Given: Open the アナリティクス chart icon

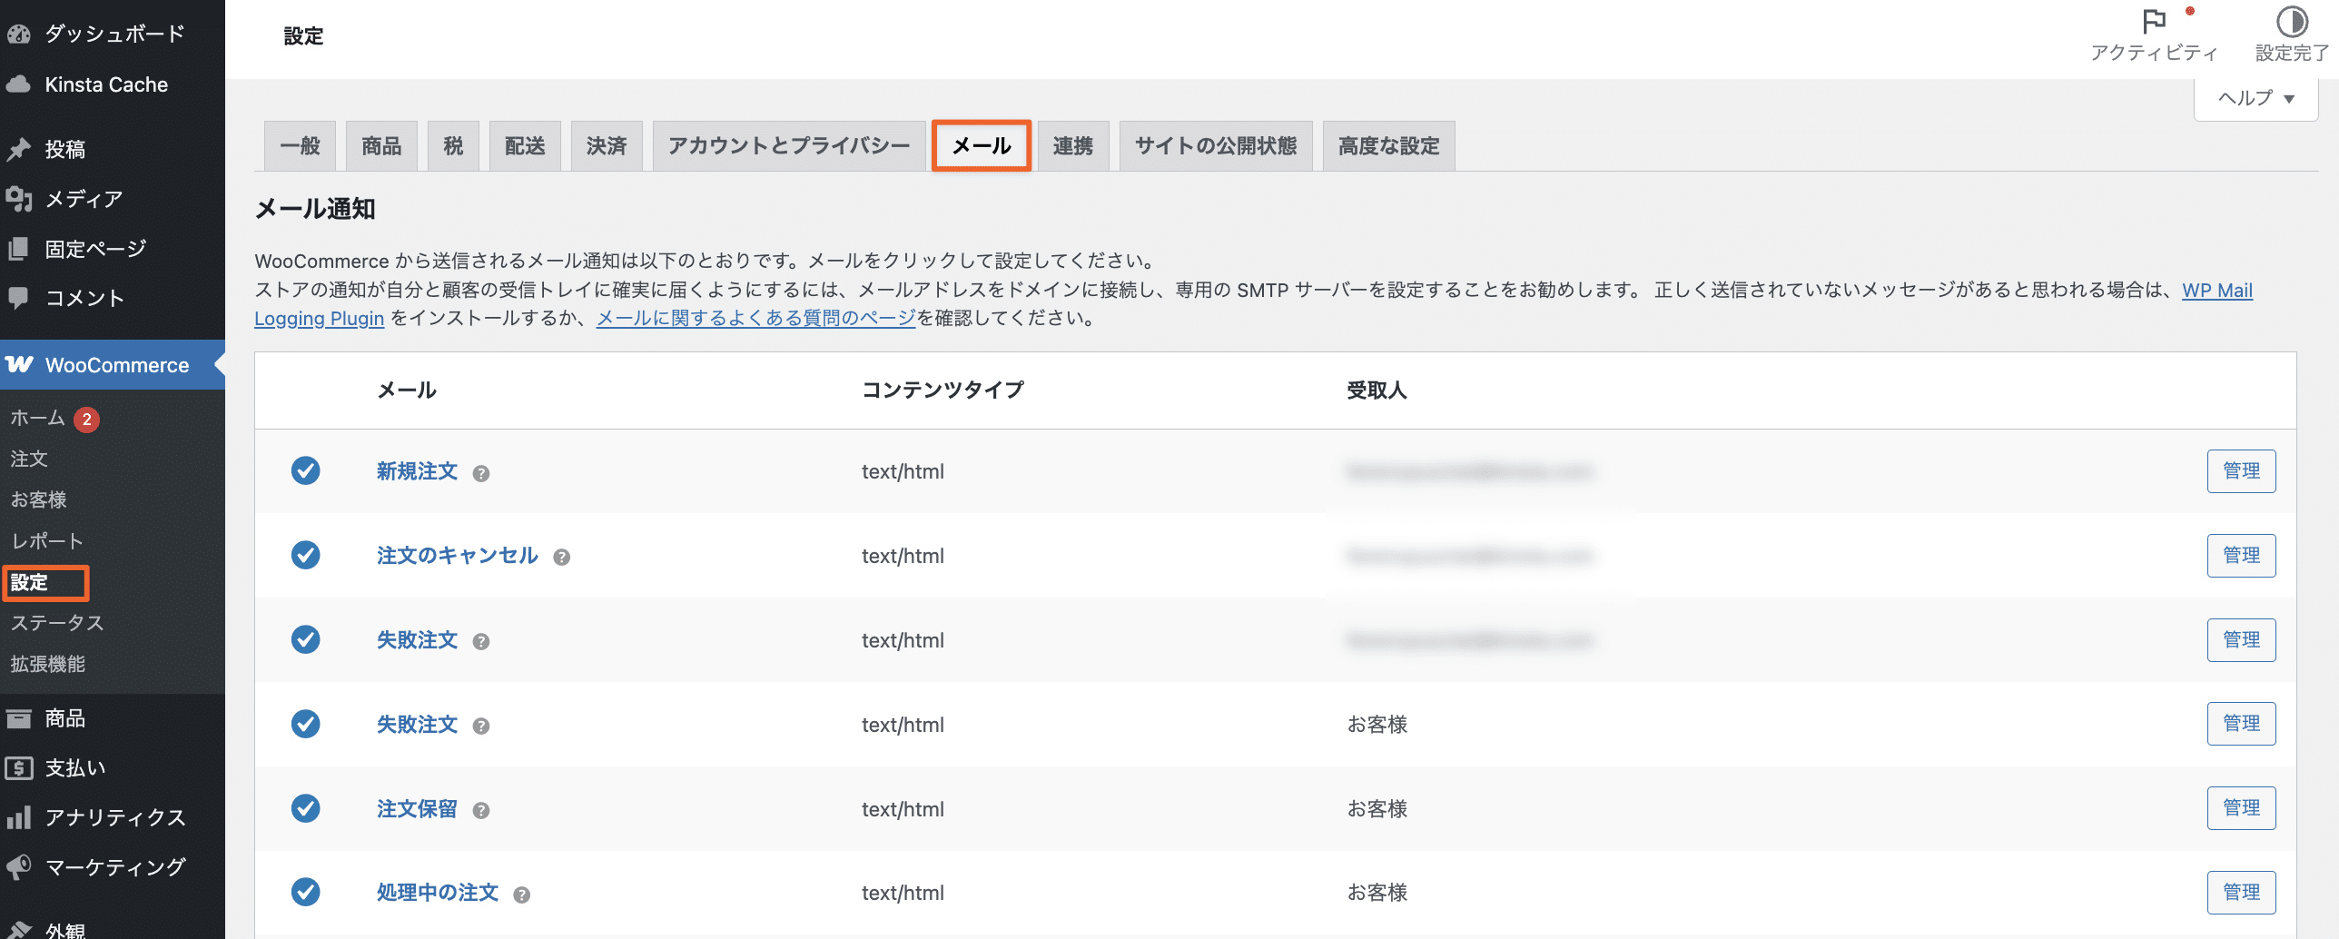Looking at the screenshot, I should (20, 817).
